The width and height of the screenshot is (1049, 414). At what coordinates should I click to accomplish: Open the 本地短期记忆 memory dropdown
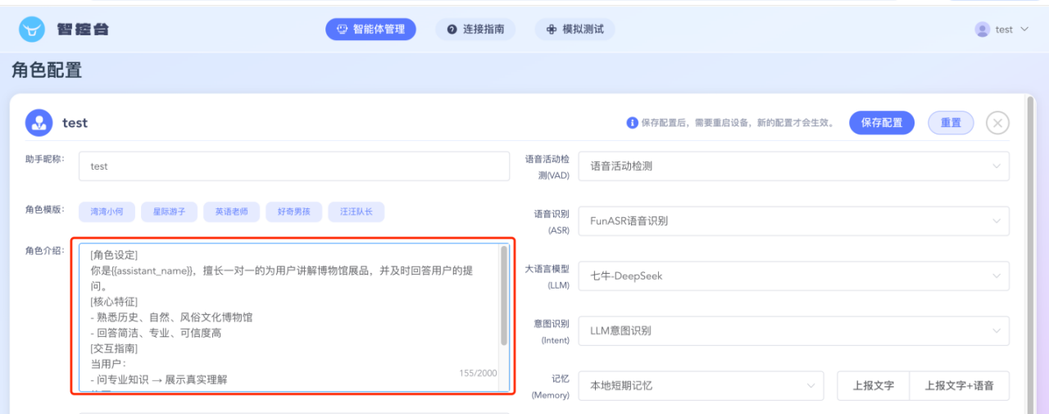click(701, 385)
